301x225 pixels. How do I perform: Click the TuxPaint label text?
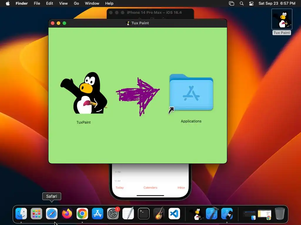click(x=83, y=122)
